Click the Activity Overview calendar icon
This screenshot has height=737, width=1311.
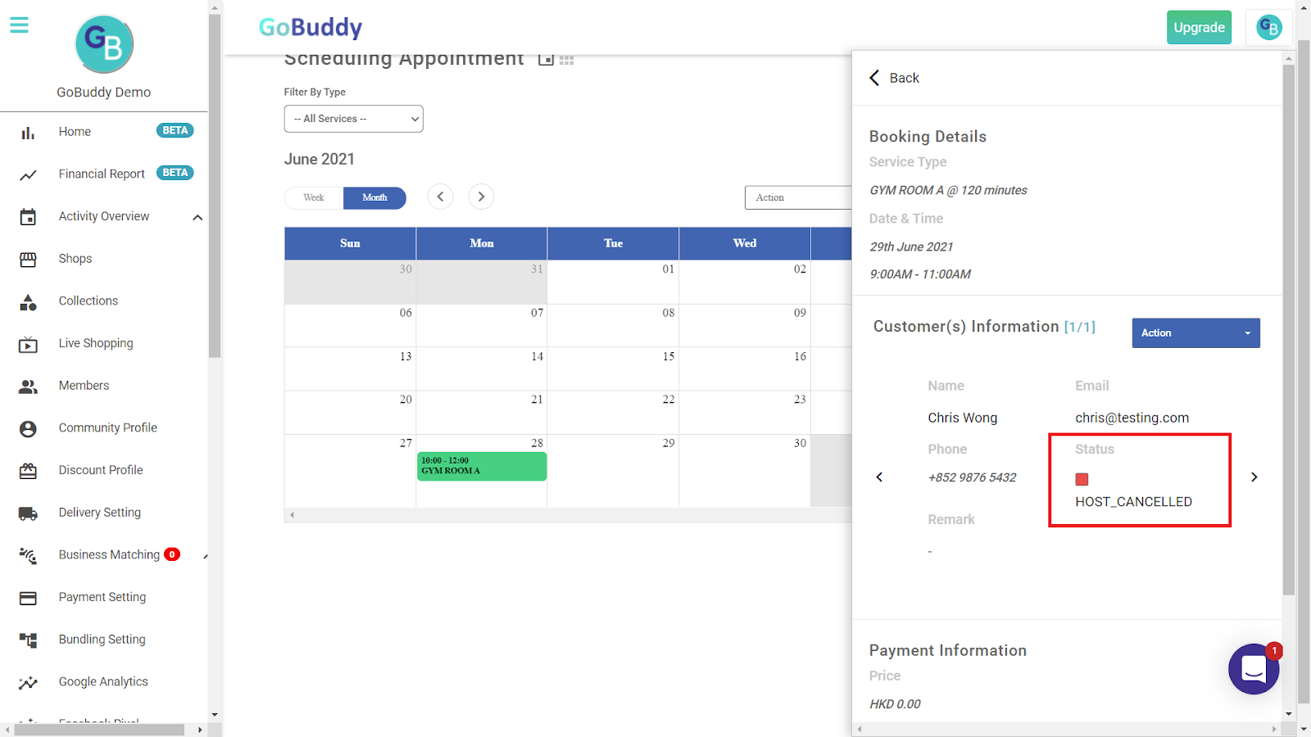click(28, 217)
